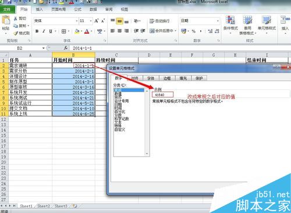Apply the comma style separator
Screen dimensions: 291x213
(x=200, y=31)
